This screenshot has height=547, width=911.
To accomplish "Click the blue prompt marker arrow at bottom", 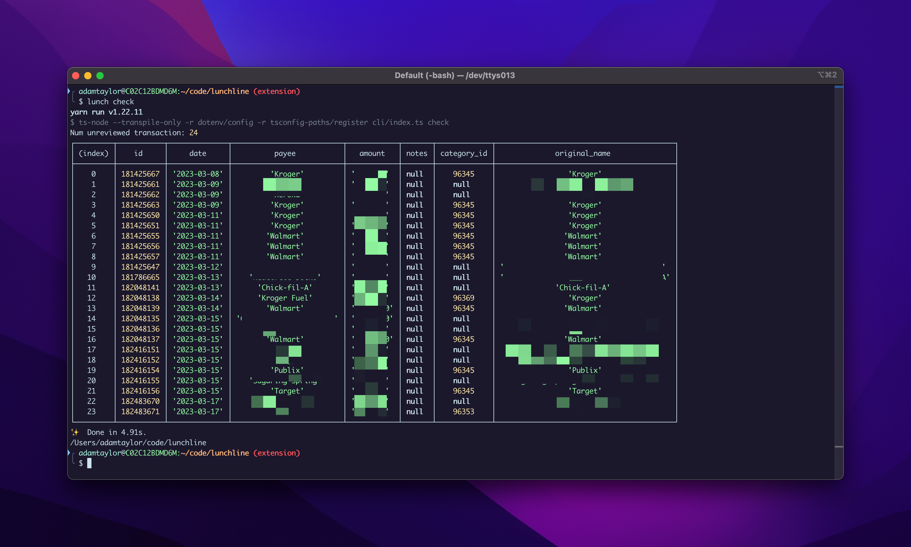I will (x=69, y=452).
